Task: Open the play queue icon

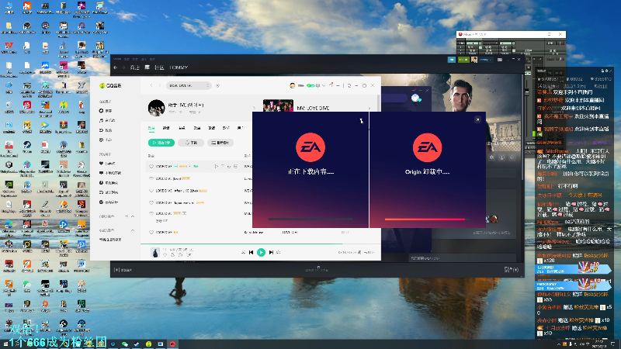Action: [x=369, y=253]
